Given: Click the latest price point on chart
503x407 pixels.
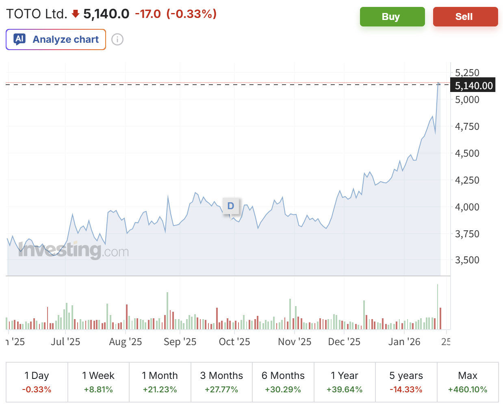Looking at the screenshot, I should click(x=439, y=84).
